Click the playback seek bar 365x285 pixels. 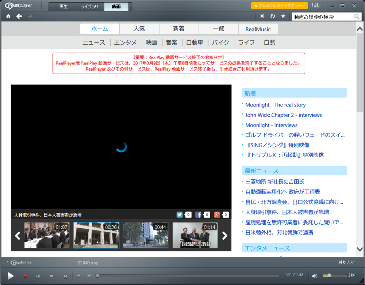pos(188,275)
